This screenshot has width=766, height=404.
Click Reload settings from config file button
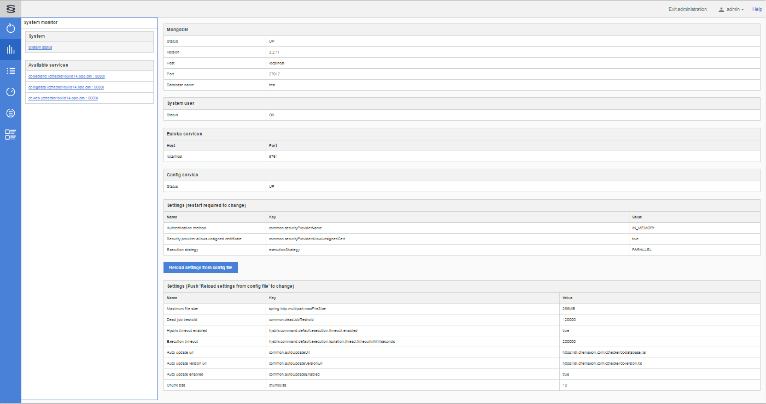(x=201, y=268)
